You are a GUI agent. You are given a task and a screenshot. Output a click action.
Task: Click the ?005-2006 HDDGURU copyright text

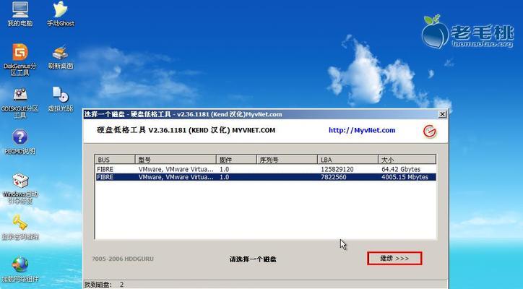[123, 259]
